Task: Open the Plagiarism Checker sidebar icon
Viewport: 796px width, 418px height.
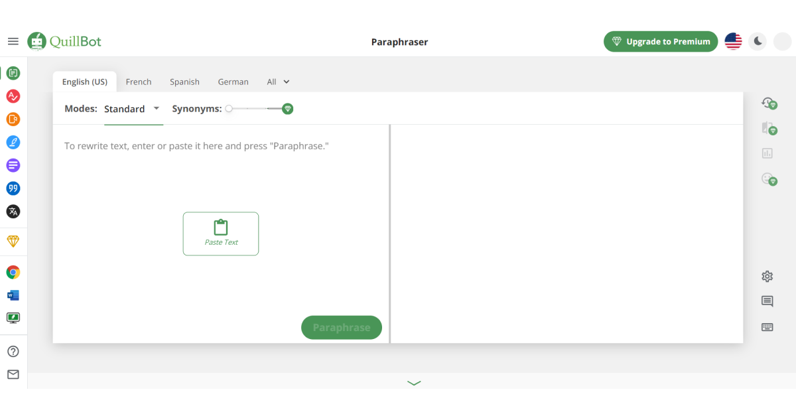Action: pos(13,119)
